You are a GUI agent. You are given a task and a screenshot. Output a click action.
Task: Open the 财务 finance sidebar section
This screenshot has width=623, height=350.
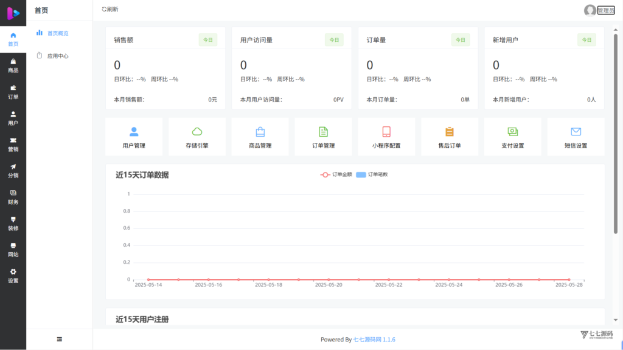[x=13, y=197]
